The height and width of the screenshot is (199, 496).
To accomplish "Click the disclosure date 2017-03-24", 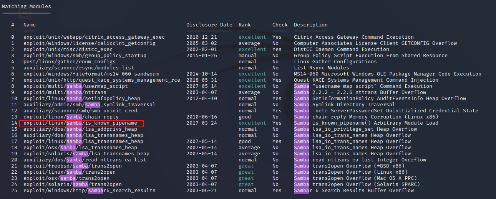I will (x=202, y=123).
